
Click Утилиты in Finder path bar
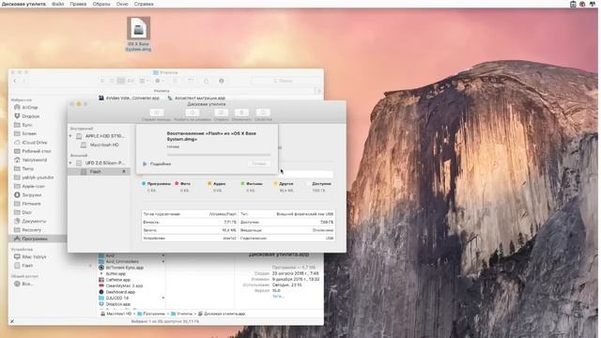point(181,314)
